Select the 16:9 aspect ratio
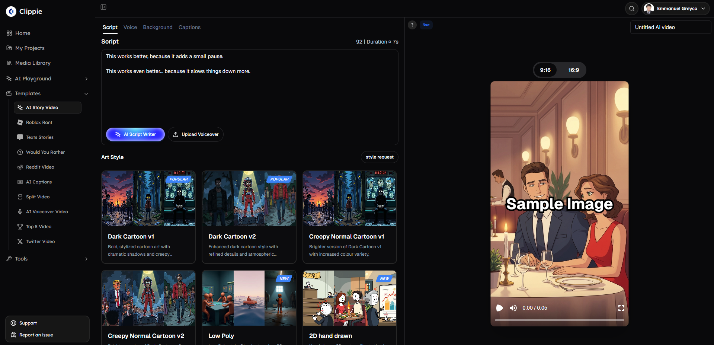The image size is (714, 345). pos(574,70)
